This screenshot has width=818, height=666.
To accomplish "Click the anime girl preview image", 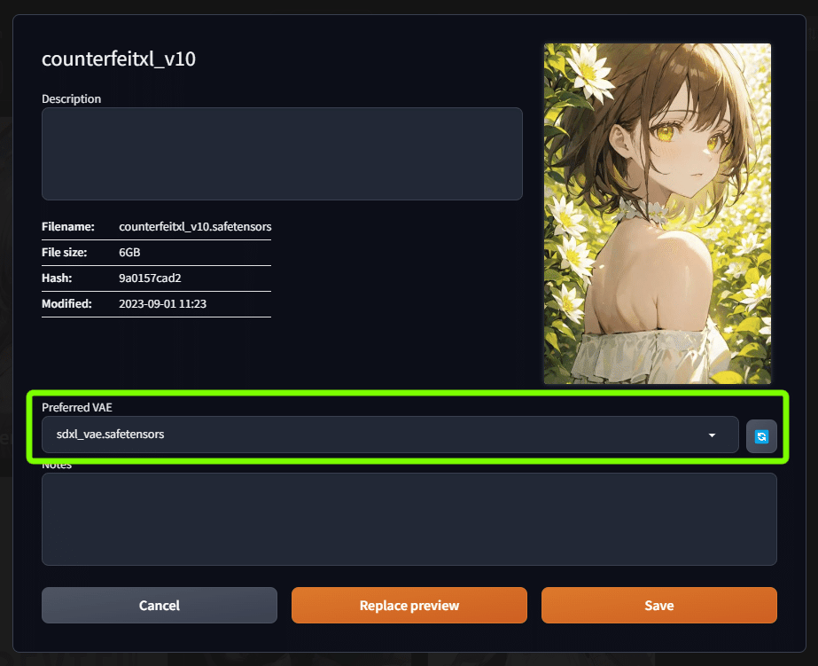I will click(658, 214).
